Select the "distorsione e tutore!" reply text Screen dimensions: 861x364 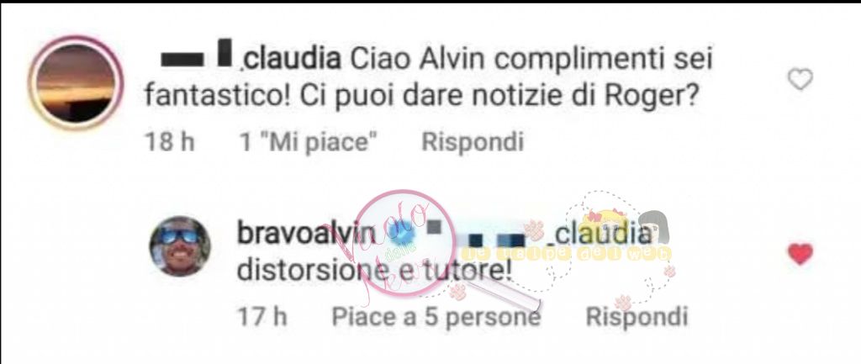pos(374,272)
